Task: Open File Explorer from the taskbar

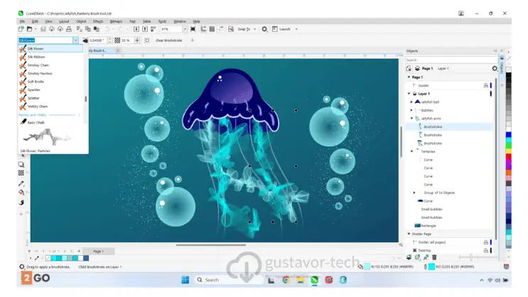Action: click(301, 280)
